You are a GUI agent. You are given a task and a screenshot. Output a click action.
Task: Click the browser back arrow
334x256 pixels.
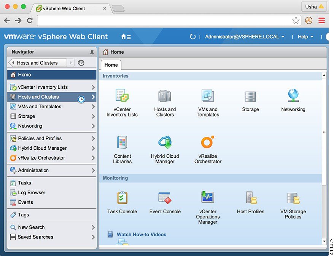tap(7, 21)
